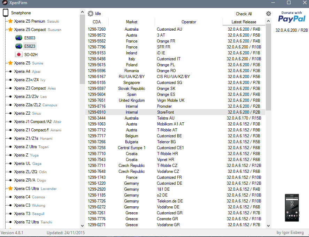Viewport: 309px width, 237px height.
Task: Expand the Xperia Z1 Compact/f Amami node
Action: [10, 130]
